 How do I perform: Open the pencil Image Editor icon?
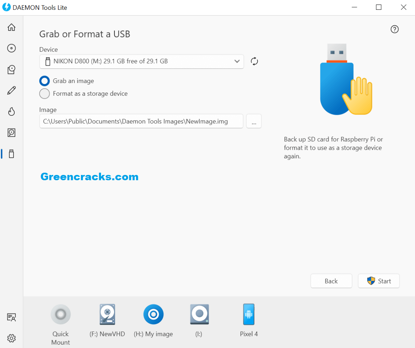pyautogui.click(x=11, y=90)
